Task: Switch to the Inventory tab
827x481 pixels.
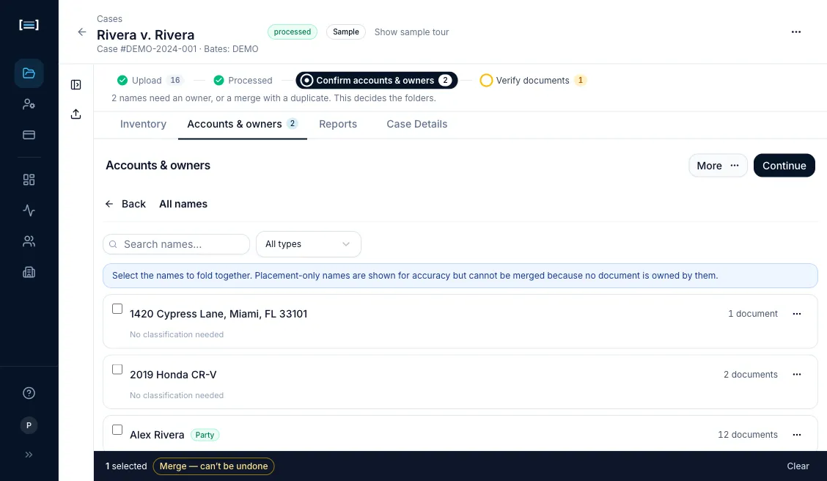Action: click(x=144, y=124)
